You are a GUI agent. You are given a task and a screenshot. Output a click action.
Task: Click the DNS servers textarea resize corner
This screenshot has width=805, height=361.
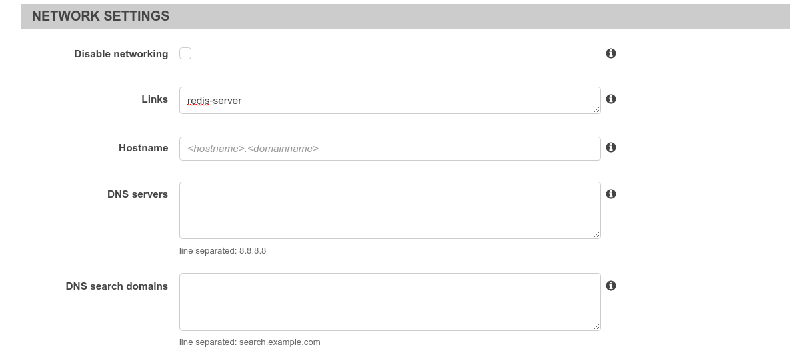pos(597,235)
